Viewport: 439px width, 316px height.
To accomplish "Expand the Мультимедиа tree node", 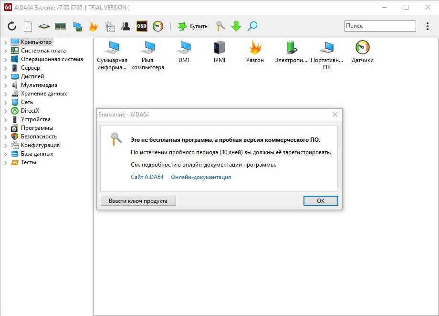I will [x=5, y=85].
